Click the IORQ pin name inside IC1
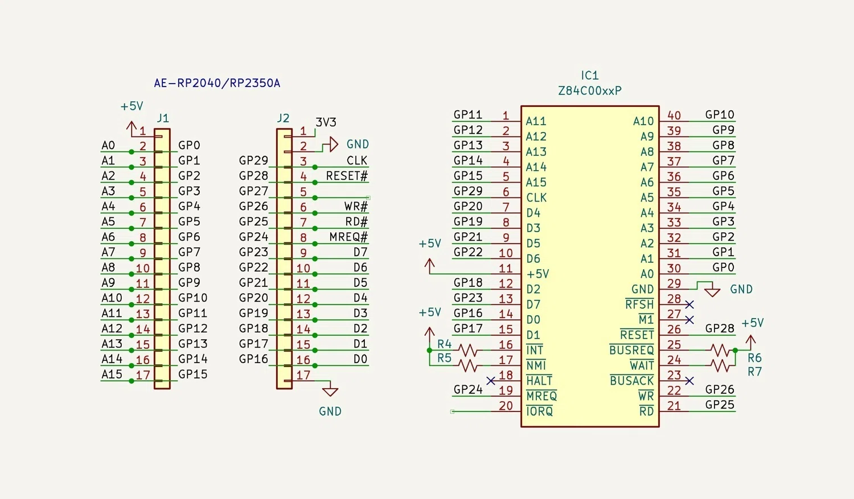 (539, 411)
